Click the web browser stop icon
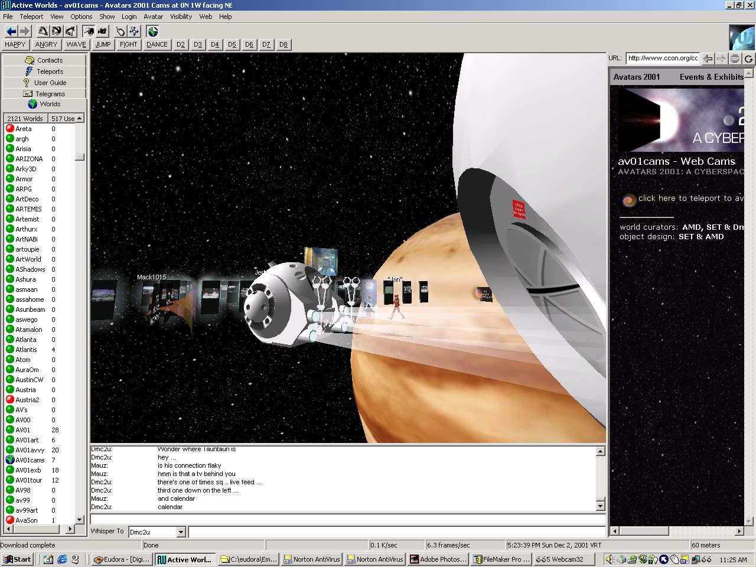756x567 pixels. [x=735, y=58]
